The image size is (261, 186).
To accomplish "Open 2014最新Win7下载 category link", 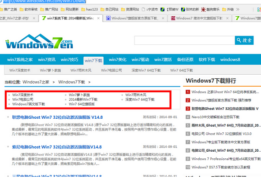I will pos(83,99).
